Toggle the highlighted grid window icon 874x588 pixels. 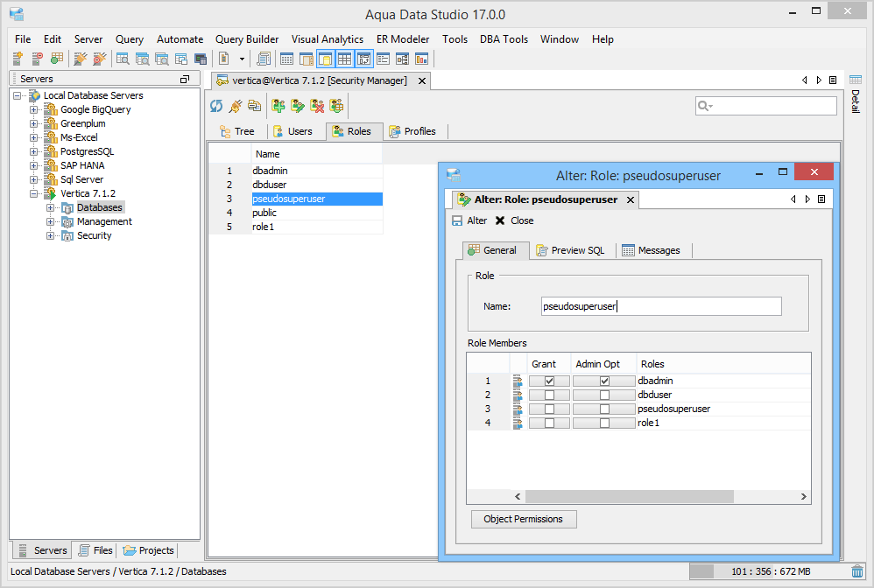tap(344, 59)
